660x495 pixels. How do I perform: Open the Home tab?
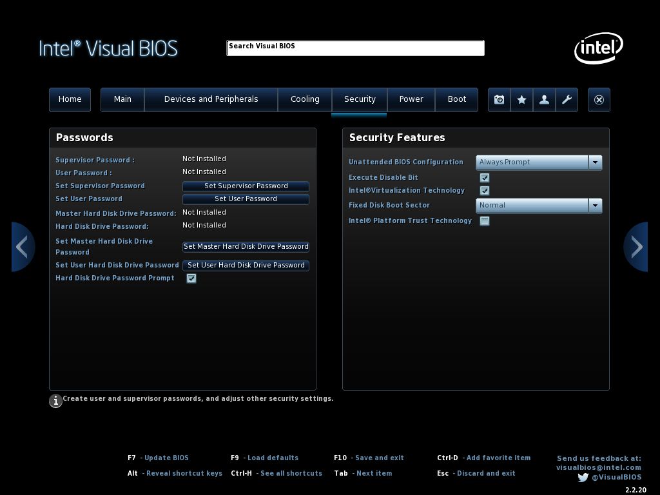tap(70, 100)
